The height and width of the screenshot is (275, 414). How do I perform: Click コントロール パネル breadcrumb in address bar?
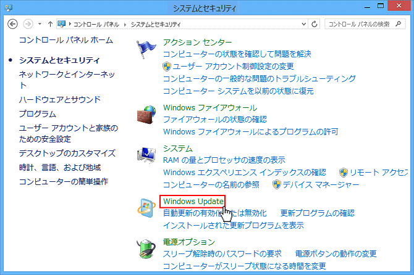(x=96, y=25)
